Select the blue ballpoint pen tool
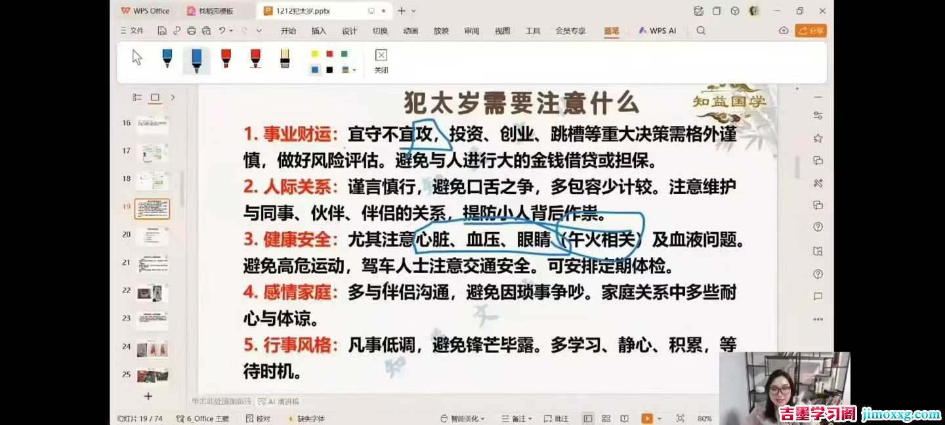 point(167,58)
